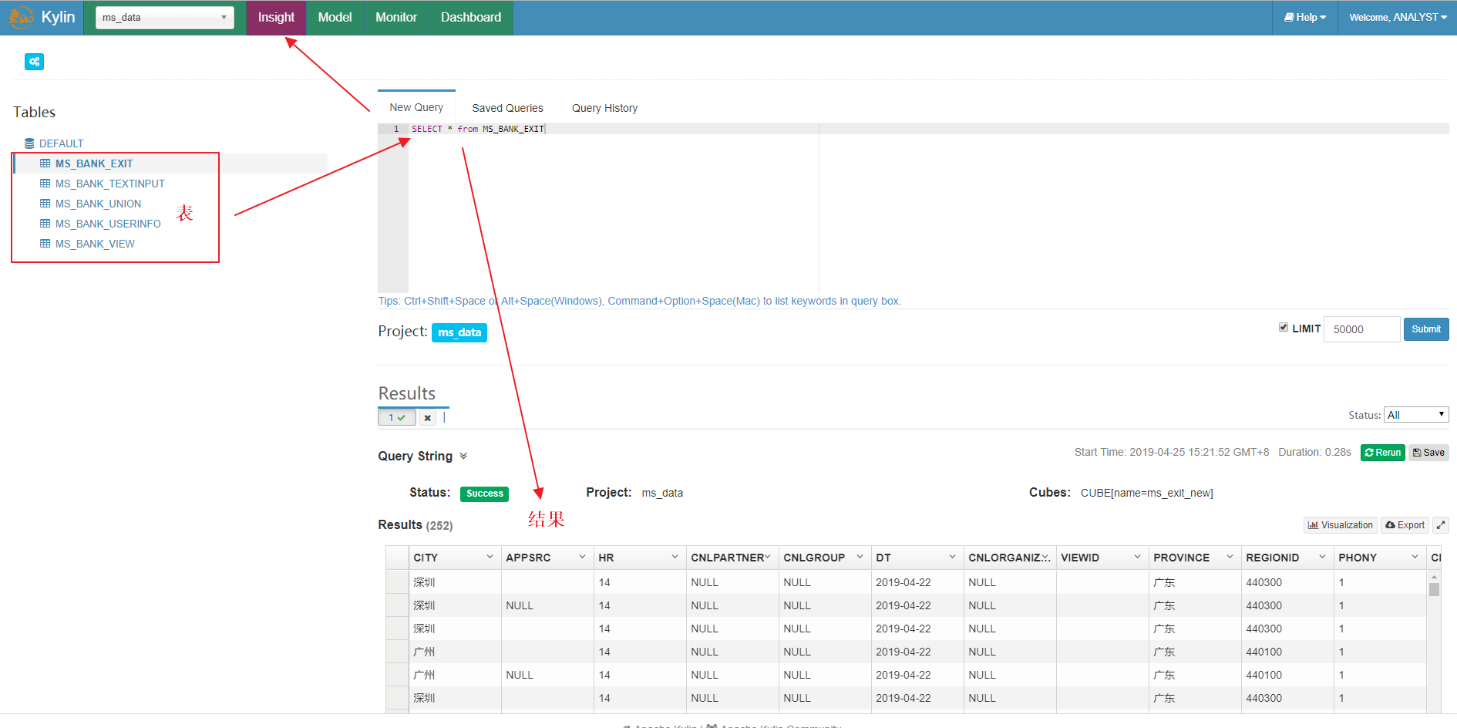Screen dimensions: 1457x728
Task: Select the New Query tab
Action: pyautogui.click(x=416, y=107)
